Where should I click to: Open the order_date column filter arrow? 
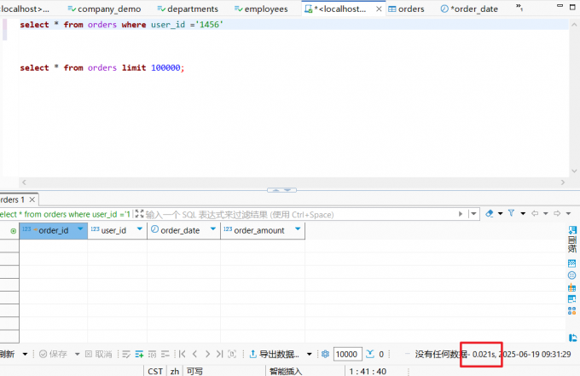213,229
